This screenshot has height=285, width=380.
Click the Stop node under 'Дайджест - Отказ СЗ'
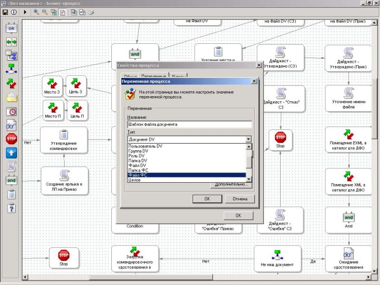point(281,140)
